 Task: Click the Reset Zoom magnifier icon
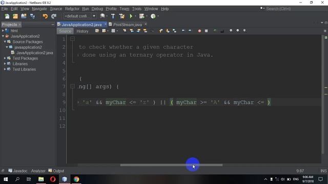[244, 31]
